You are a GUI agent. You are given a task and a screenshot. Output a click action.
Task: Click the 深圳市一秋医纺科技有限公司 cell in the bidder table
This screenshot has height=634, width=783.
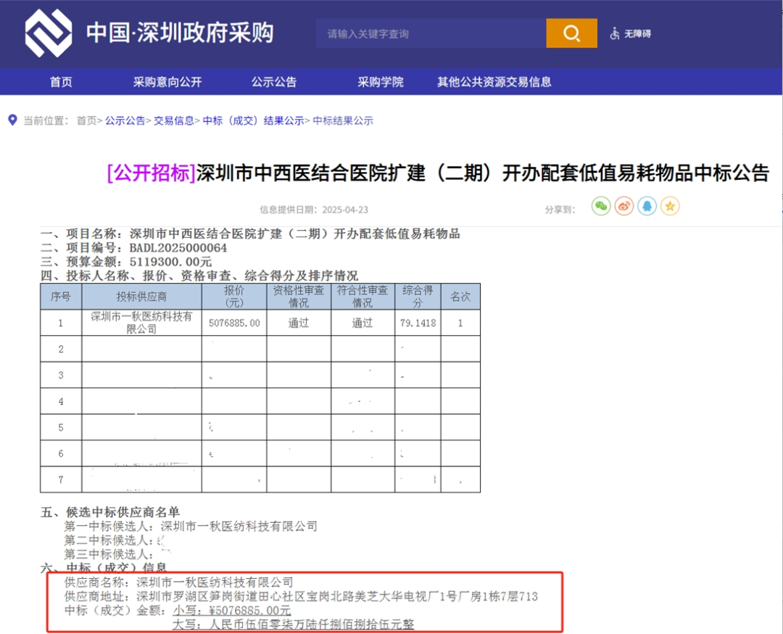141,323
